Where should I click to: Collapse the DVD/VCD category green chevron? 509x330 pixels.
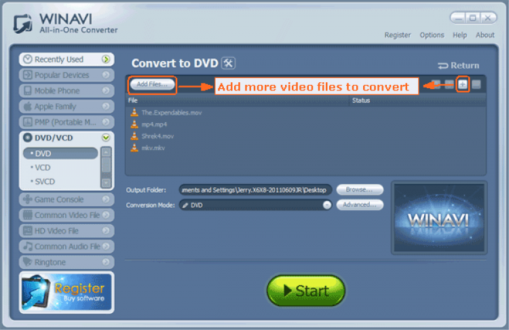click(x=106, y=138)
